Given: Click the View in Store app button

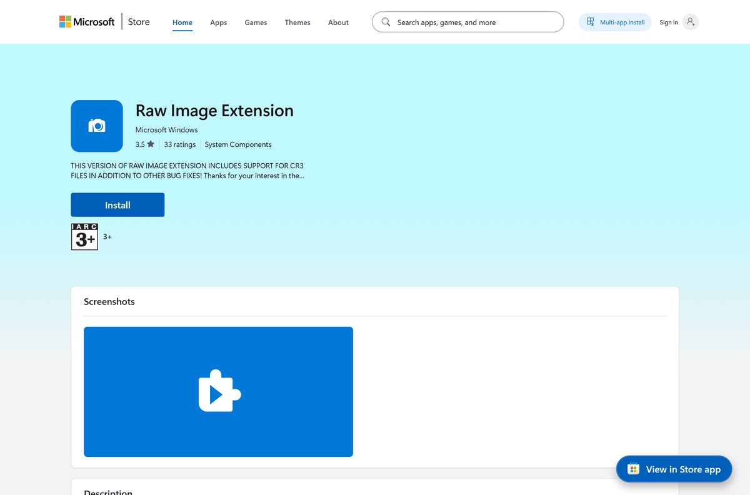Looking at the screenshot, I should point(674,469).
